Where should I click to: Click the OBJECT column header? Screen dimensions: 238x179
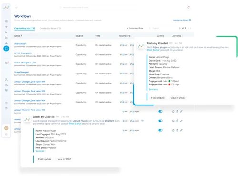coord(79,36)
